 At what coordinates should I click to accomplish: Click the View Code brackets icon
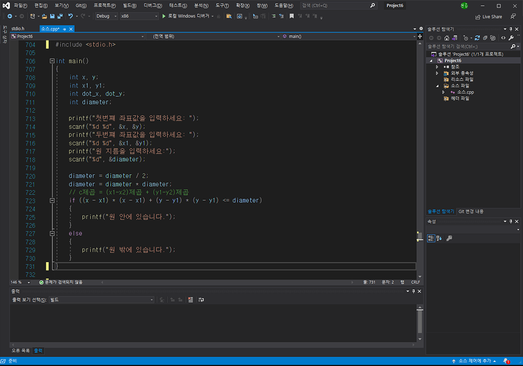click(x=503, y=38)
